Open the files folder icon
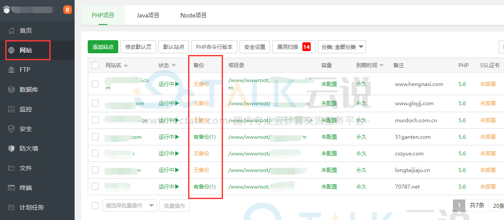The height and width of the screenshot is (220, 504). pos(12,168)
